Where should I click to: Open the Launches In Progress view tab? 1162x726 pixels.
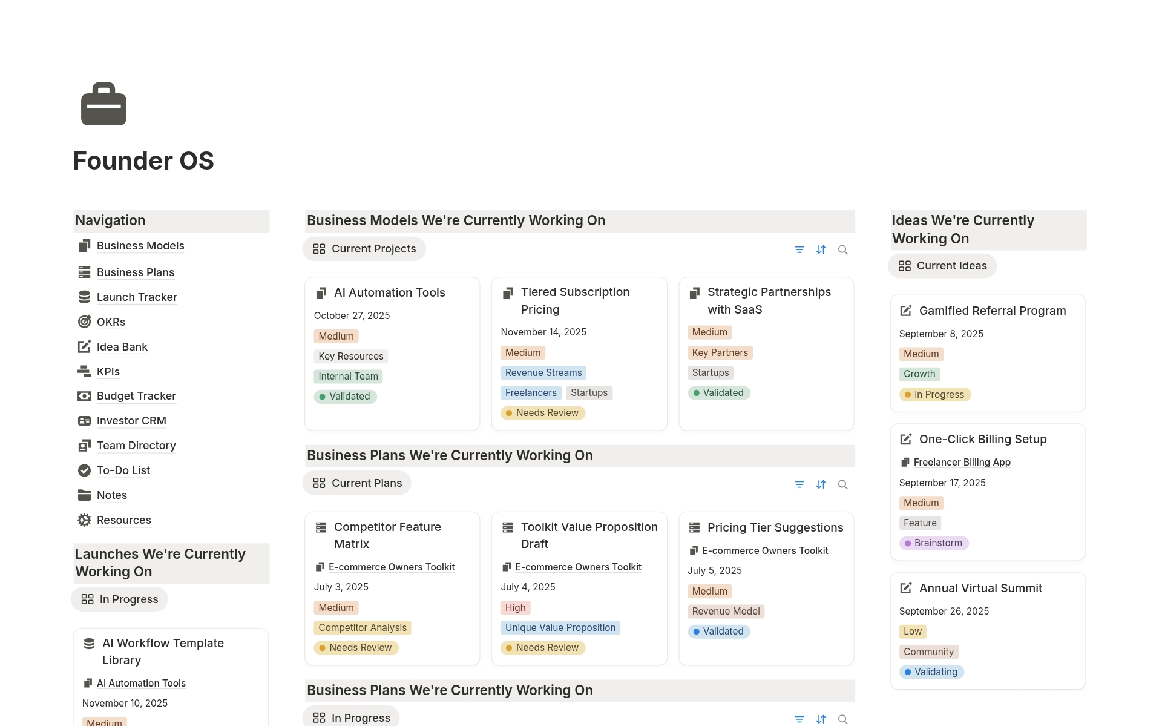[x=120, y=599]
